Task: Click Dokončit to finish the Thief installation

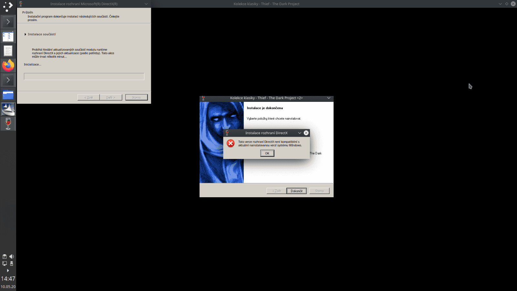Action: click(296, 191)
